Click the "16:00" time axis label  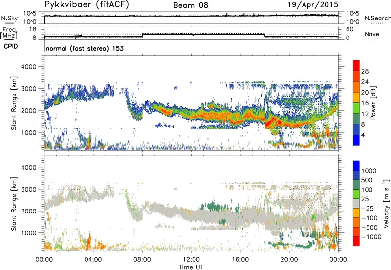coord(240,260)
